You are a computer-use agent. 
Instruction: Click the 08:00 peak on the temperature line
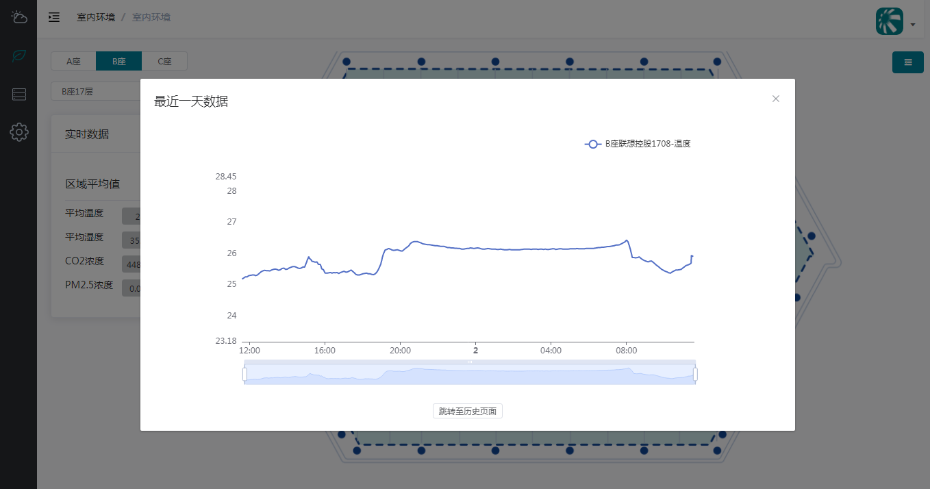(626, 240)
